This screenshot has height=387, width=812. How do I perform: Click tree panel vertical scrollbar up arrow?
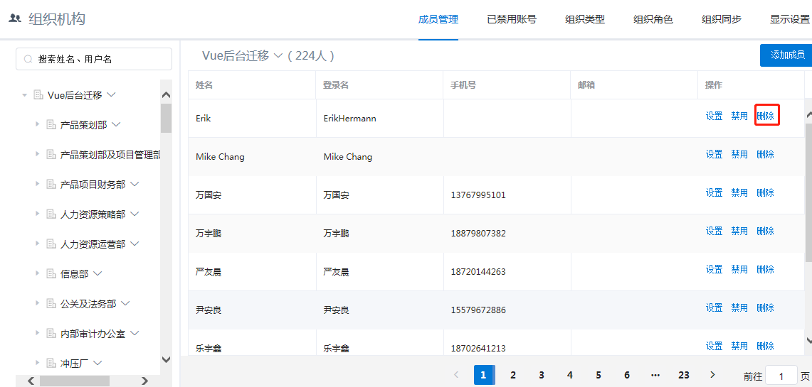(167, 94)
